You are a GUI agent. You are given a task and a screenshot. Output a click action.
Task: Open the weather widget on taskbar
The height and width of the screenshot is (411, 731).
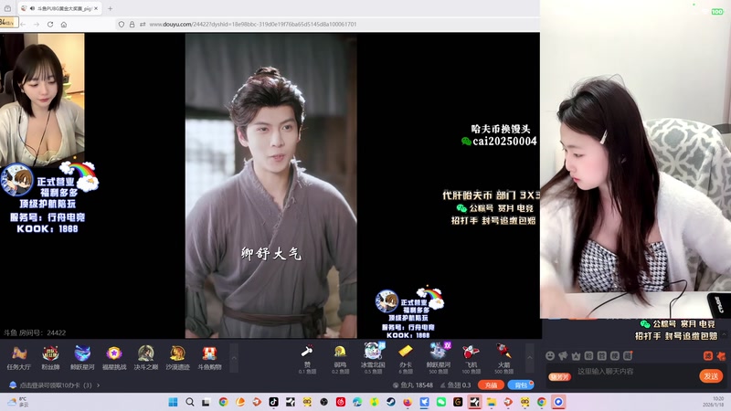17,402
